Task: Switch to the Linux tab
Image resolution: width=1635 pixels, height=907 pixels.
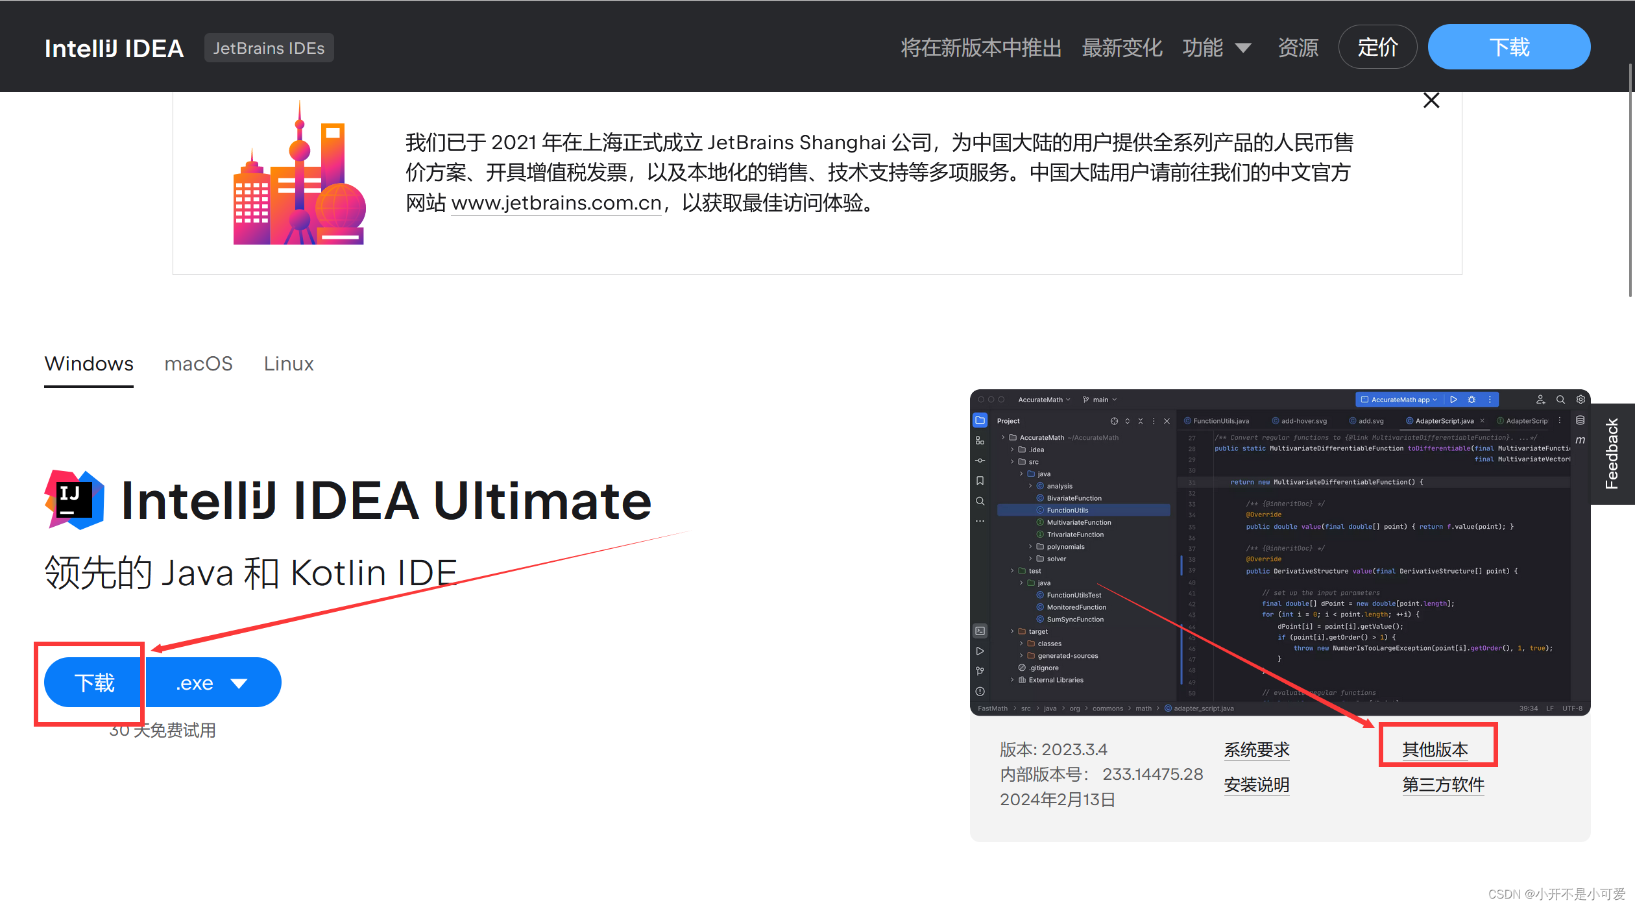Action: 289,364
